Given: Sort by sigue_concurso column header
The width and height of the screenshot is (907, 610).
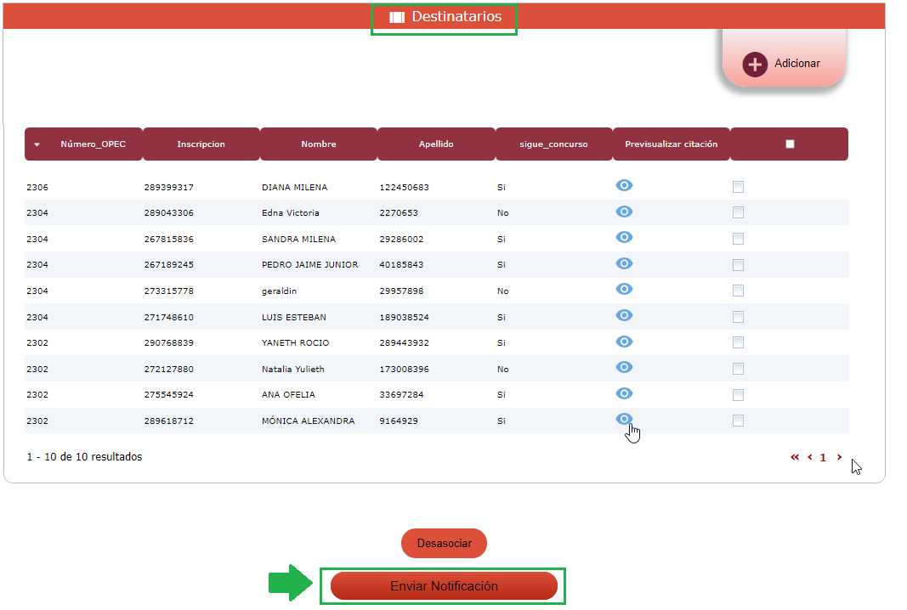Looking at the screenshot, I should coord(553,144).
